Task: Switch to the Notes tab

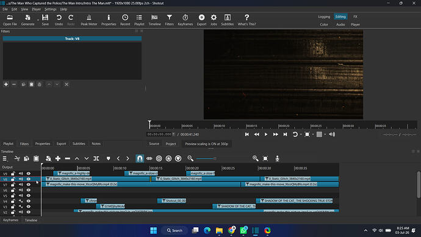Action: (96, 144)
